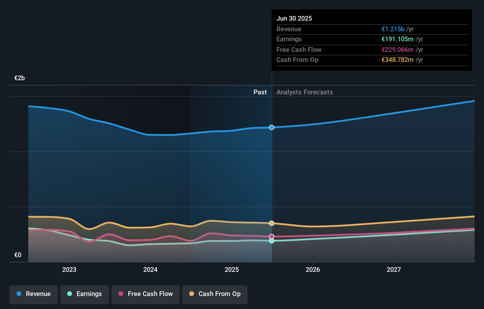Click the Past section label
The image size is (484, 309).
click(x=260, y=92)
